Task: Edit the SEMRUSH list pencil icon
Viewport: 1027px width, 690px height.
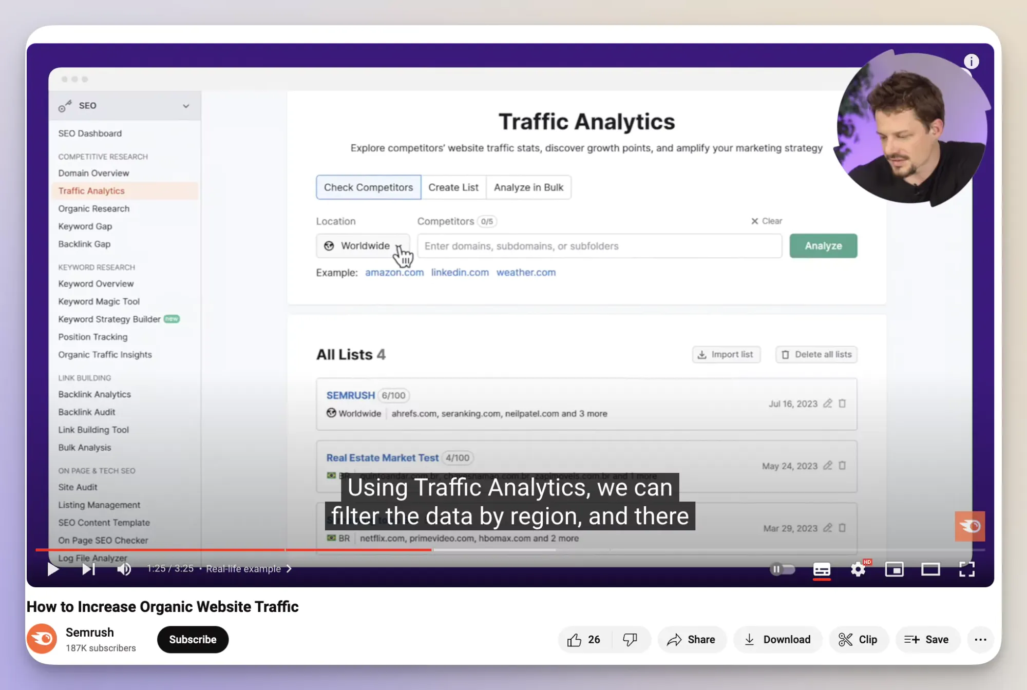Action: [x=827, y=404]
